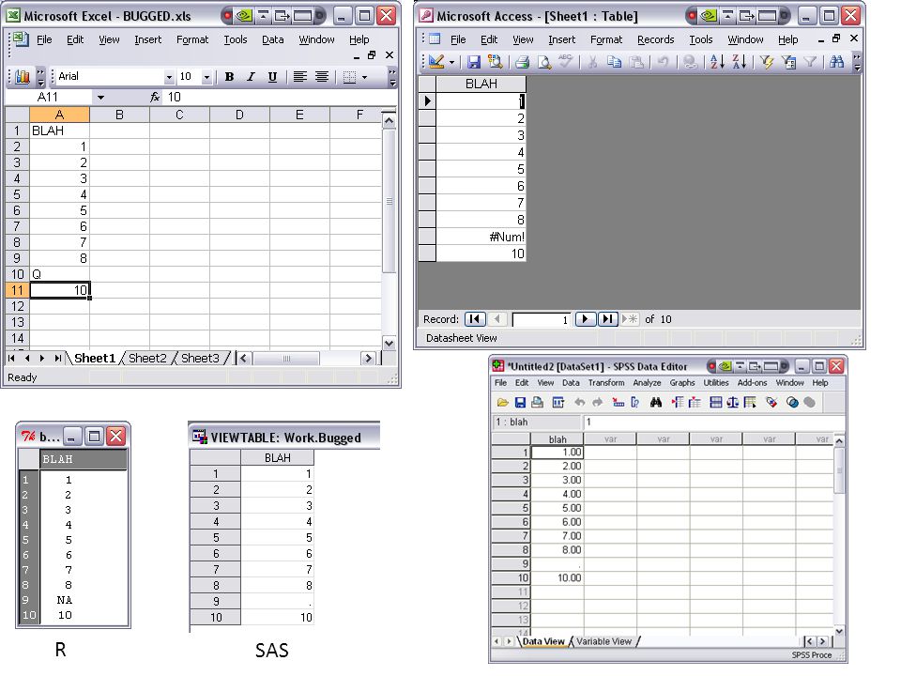
Task: Click the SPSS vertical scrollbar up arrow
Action: (839, 441)
